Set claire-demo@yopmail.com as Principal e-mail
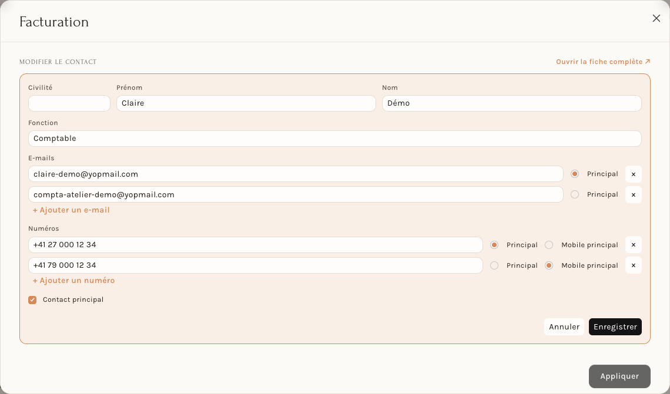 click(575, 174)
